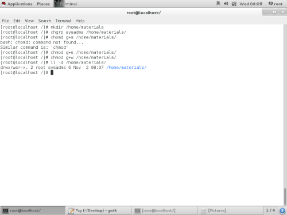Click the workspace switcher showing 1 / 4
The image size is (287, 215).
click(x=270, y=210)
